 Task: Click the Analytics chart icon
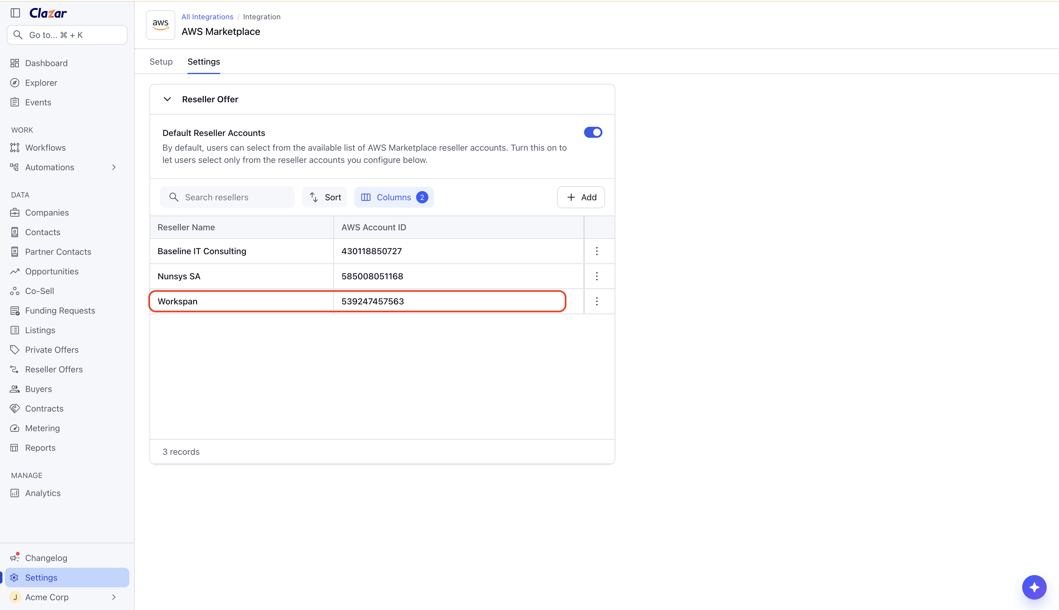[x=15, y=493]
